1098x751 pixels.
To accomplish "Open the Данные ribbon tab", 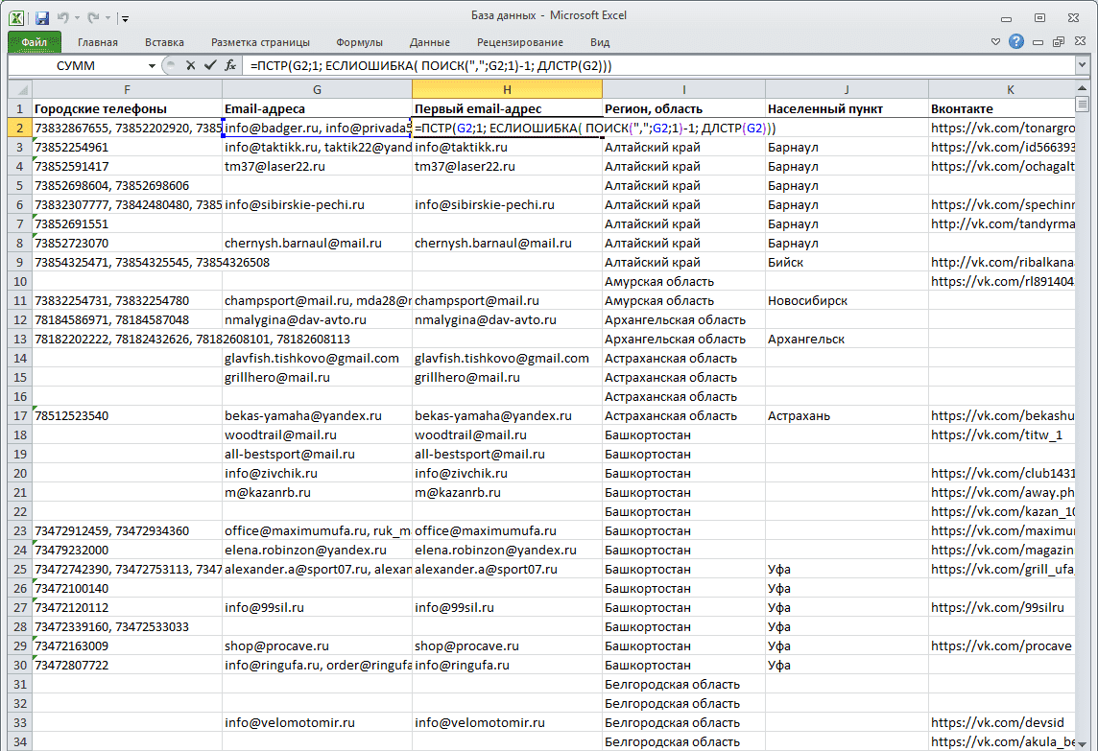I will click(x=430, y=42).
